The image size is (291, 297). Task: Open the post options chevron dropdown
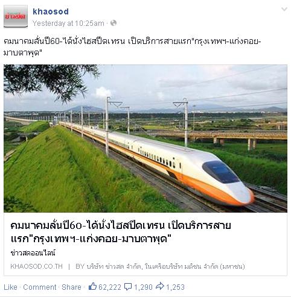[x=284, y=9]
